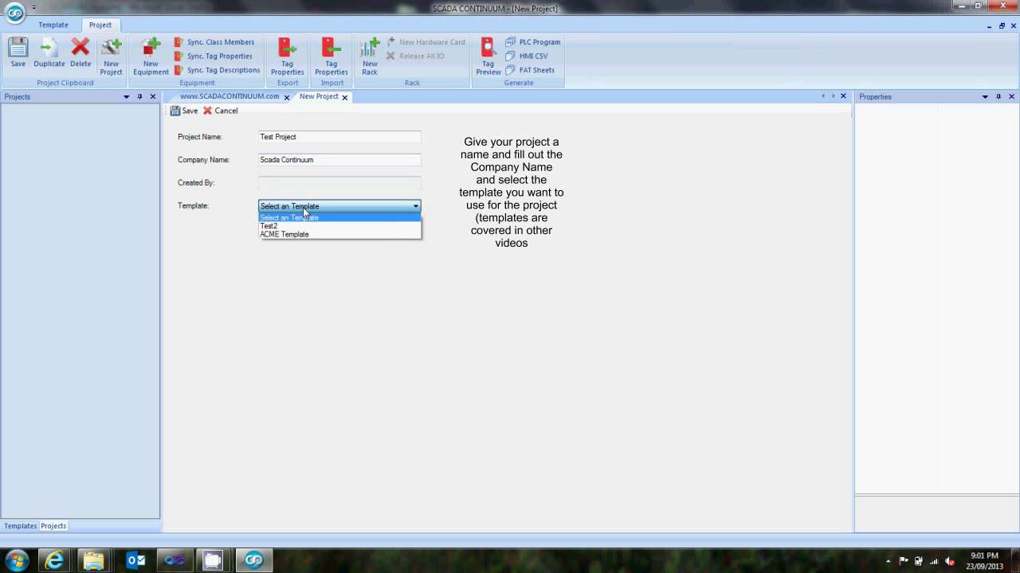The image size is (1020, 573).
Task: Choose ACME Template from list
Action: click(x=339, y=234)
